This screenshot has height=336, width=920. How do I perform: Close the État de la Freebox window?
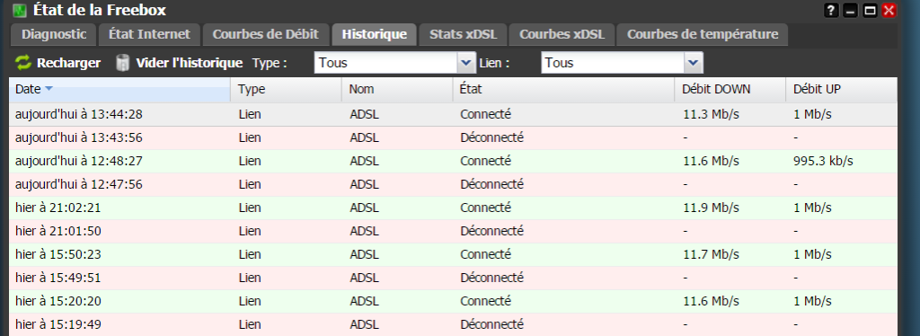pyautogui.click(x=889, y=11)
